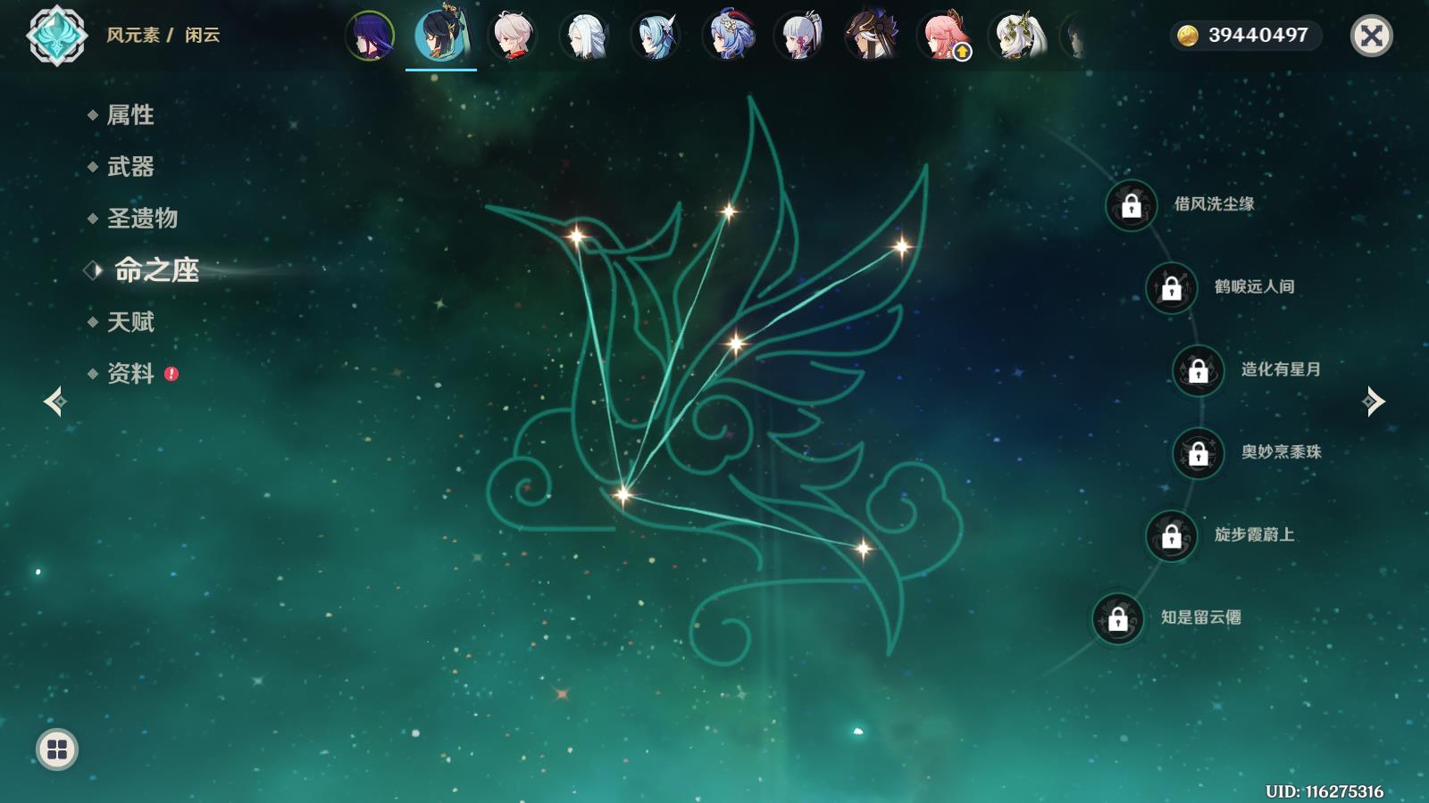This screenshot has width=1429, height=803.
Task: Select the pink-haired avatar with upgrade arrow
Action: [943, 36]
